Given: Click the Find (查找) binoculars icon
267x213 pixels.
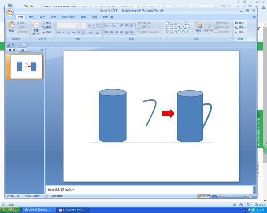Looking at the screenshot, I should (236, 23).
